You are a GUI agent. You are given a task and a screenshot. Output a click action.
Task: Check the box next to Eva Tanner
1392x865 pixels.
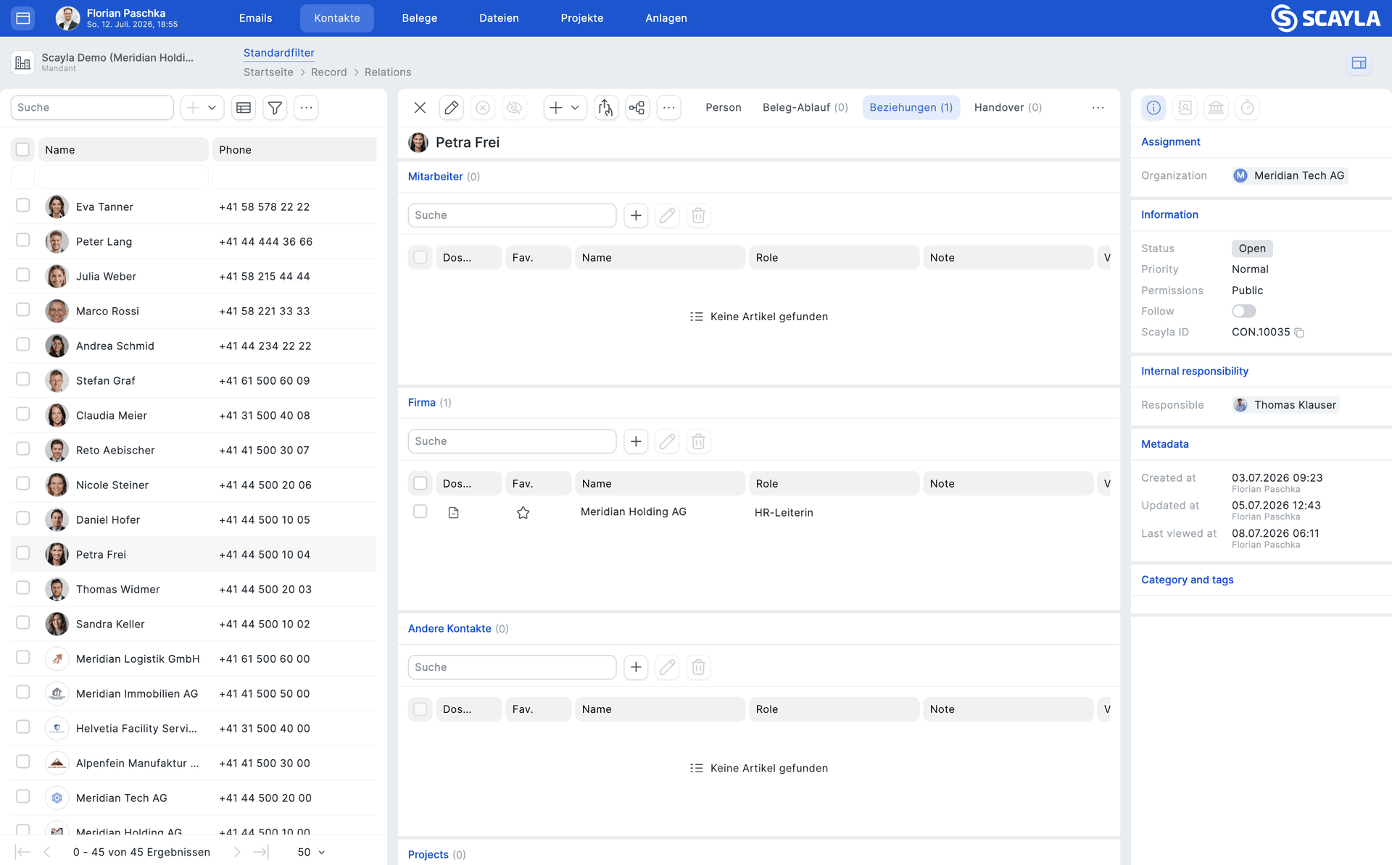tap(23, 206)
